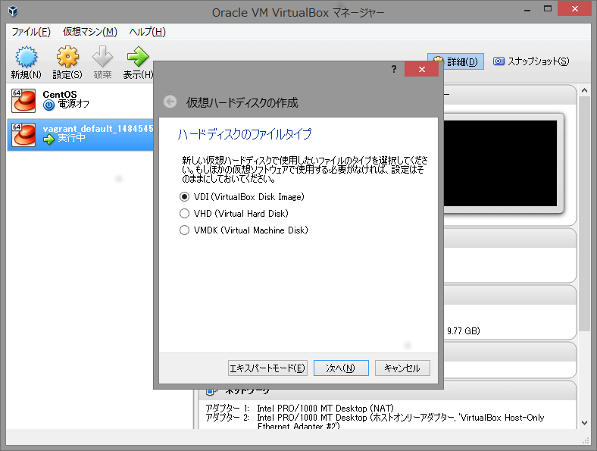Click the 仮想ハードディスクの作成 dialog title
The height and width of the screenshot is (451, 597).
[x=242, y=102]
